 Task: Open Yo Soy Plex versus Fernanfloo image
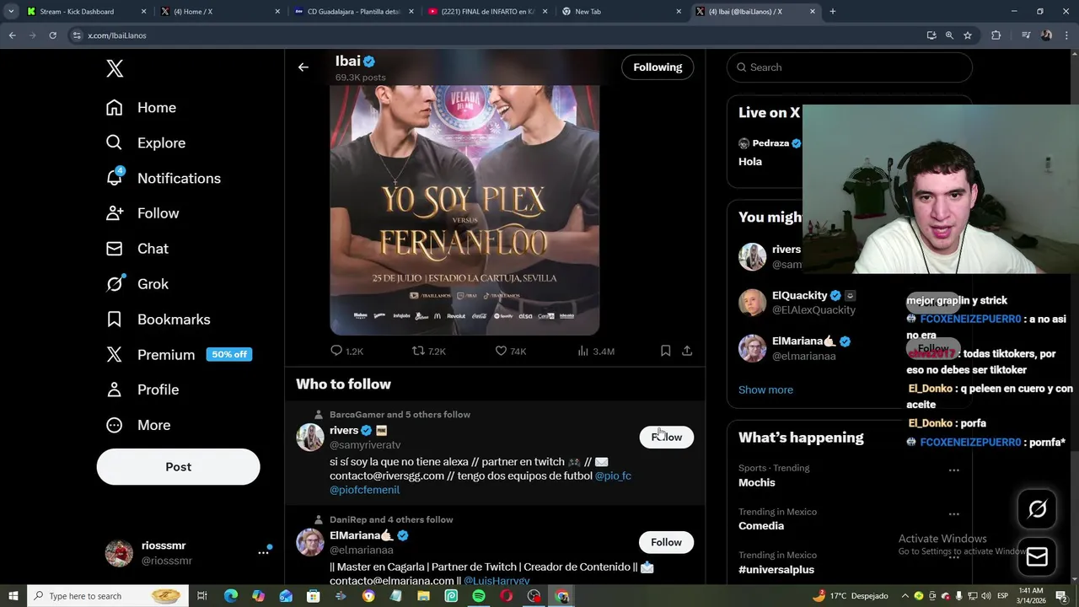coord(464,209)
